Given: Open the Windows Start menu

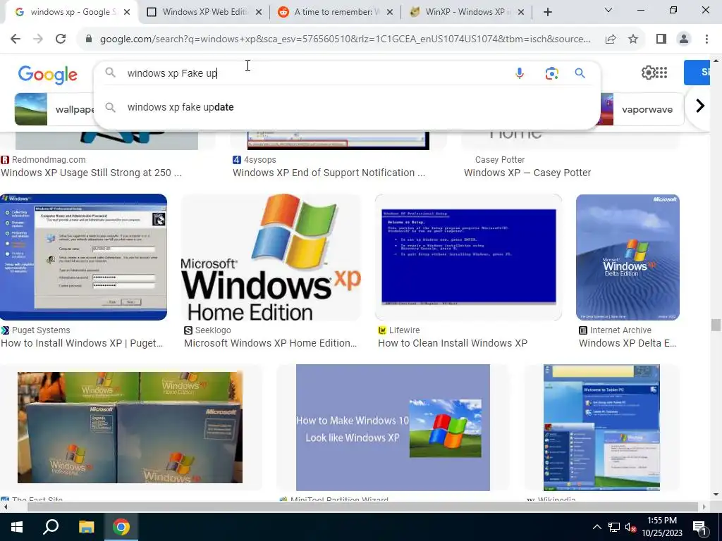Looking at the screenshot, I should [17, 527].
